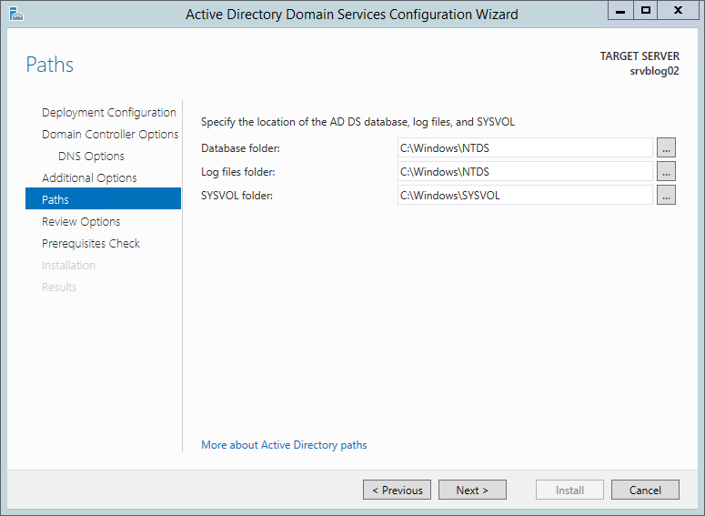Switch to Additional Options step
The image size is (705, 516).
pyautogui.click(x=89, y=177)
